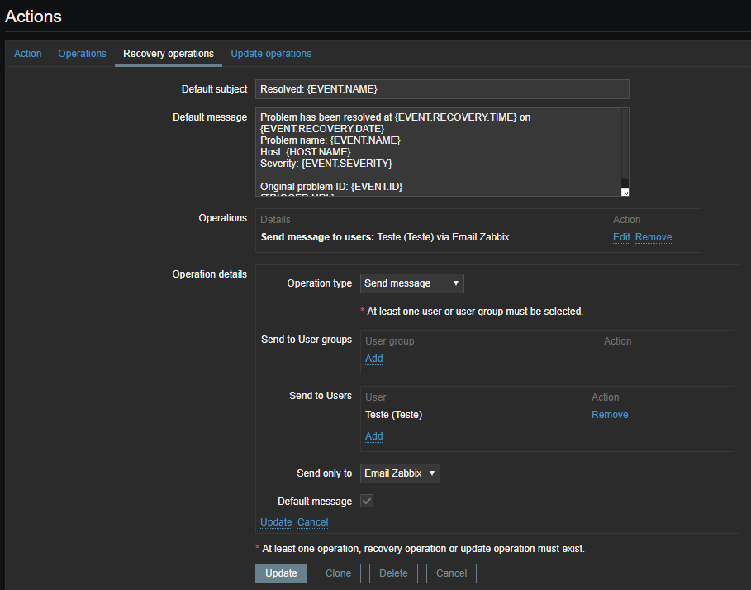Image resolution: width=751 pixels, height=590 pixels.
Task: Grab the Default message resize handle
Action: pyautogui.click(x=625, y=192)
